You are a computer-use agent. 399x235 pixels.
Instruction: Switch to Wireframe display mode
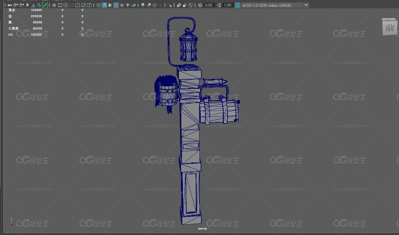pyautogui.click(x=99, y=5)
